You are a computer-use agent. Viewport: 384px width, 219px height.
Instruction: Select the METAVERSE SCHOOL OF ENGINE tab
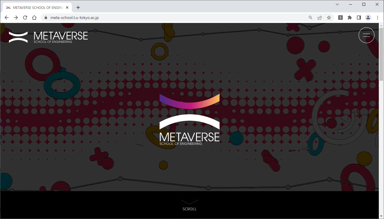37,7
